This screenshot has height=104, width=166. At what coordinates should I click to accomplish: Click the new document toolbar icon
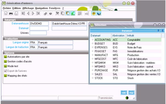tap(6, 13)
